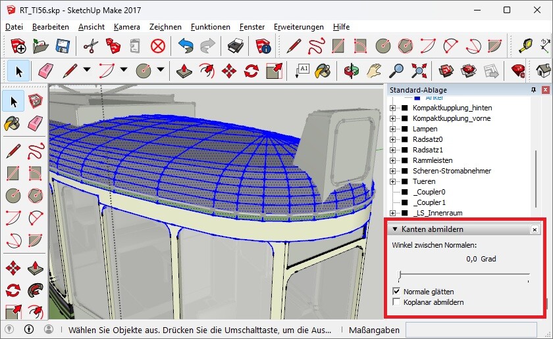Click the Make Component tool icon

click(x=36, y=101)
